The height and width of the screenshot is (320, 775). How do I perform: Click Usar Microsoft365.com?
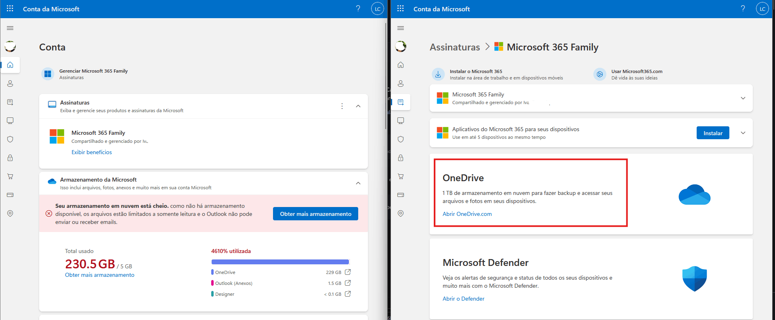[x=628, y=74]
